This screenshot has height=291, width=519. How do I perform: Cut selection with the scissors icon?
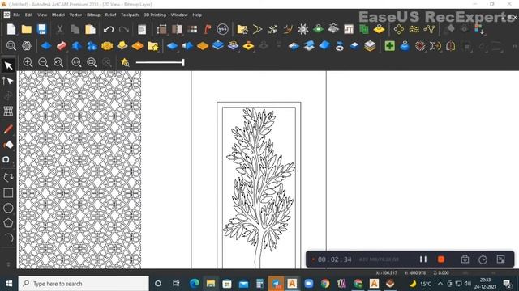[x=59, y=29]
